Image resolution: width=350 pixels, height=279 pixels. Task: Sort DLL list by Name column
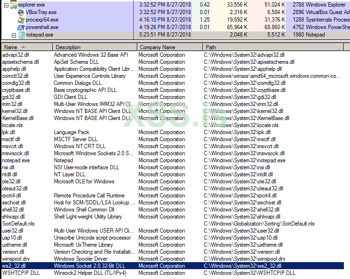tap(27, 47)
